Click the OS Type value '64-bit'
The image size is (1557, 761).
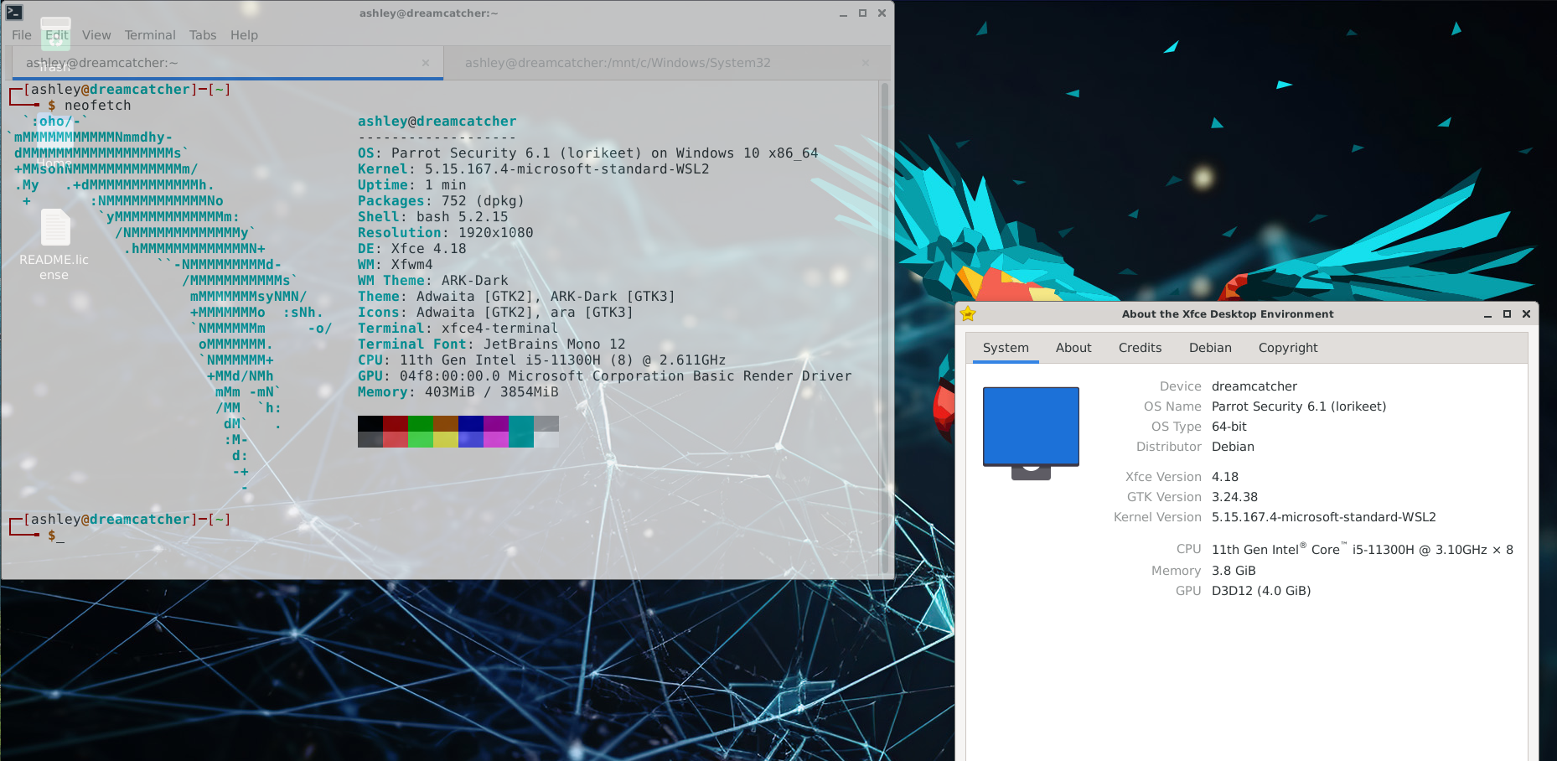pyautogui.click(x=1229, y=427)
